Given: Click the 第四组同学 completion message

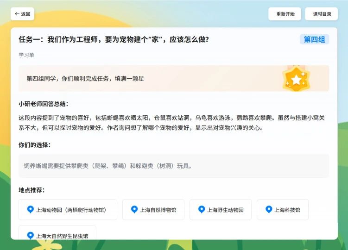Looking at the screenshot, I should [85, 79].
